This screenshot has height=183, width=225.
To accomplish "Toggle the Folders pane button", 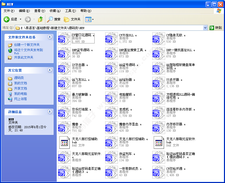I will tap(72, 19).
